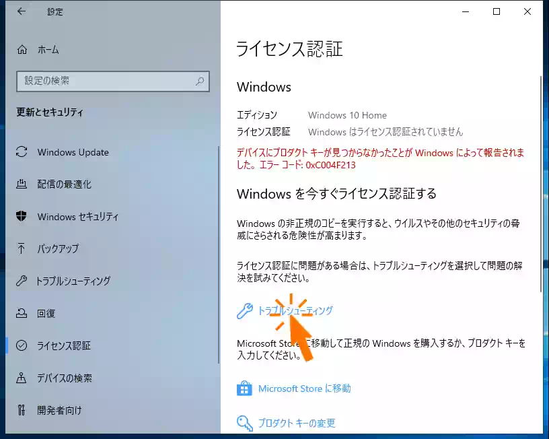Click the key icon for プロダクト キーの変更

244,423
